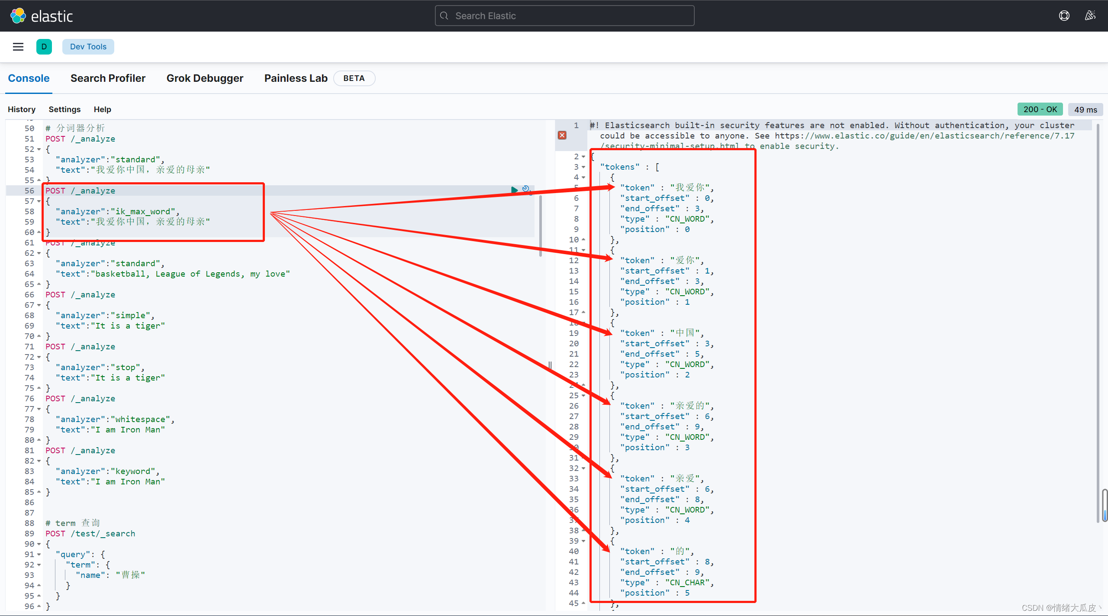Collapse the request block at line 82

coord(39,461)
